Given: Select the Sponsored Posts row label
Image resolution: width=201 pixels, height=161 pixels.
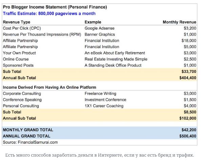Looking at the screenshot, I should click(x=18, y=65).
